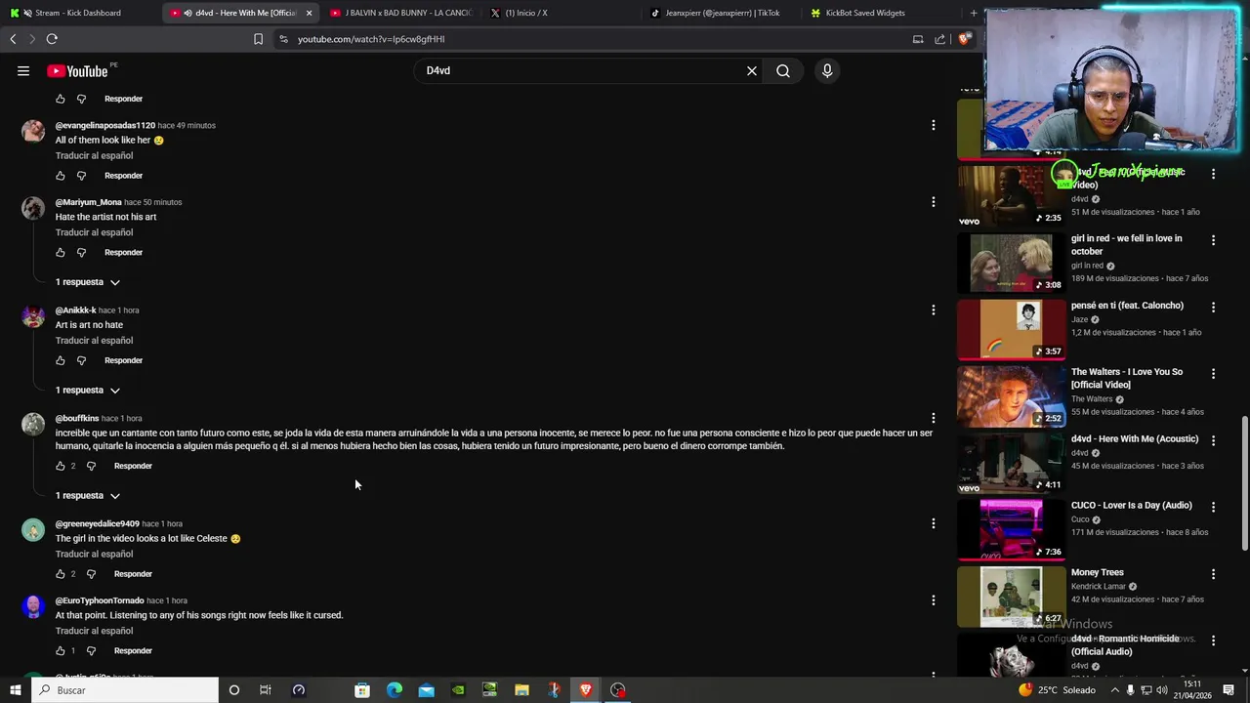Open the @EuroTyphoonTornado channel link
Image resolution: width=1250 pixels, height=703 pixels.
click(100, 600)
